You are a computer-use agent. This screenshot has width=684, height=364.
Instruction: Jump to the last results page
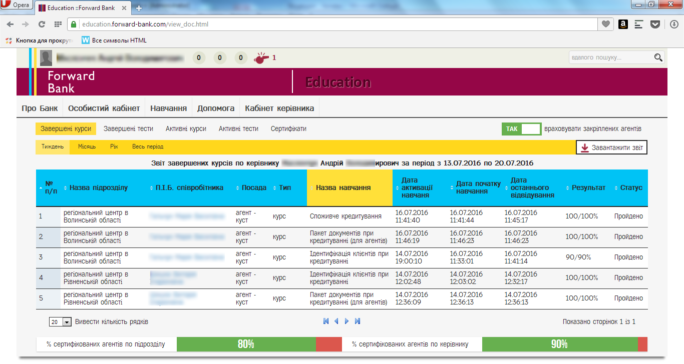tap(358, 321)
